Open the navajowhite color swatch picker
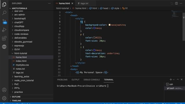 point(110,25)
